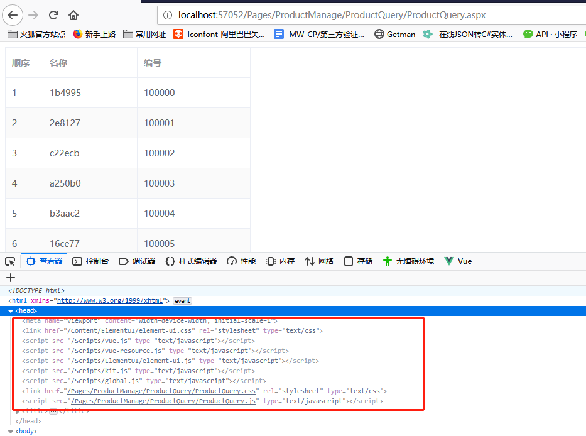The height and width of the screenshot is (436, 586).
Task: Switch to the 无障碍环境 accessibility tab
Action: click(408, 261)
